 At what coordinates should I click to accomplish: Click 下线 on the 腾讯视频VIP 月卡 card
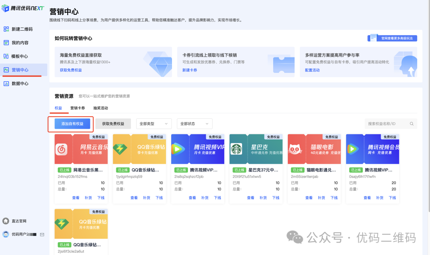pos(217,198)
